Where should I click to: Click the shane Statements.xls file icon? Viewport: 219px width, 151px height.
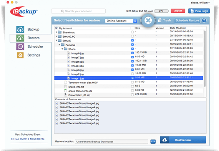[x=65, y=91]
